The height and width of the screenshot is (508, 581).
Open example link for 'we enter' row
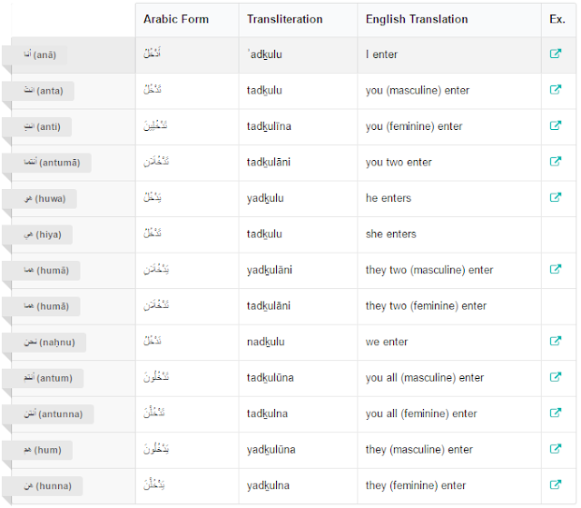pos(556,342)
